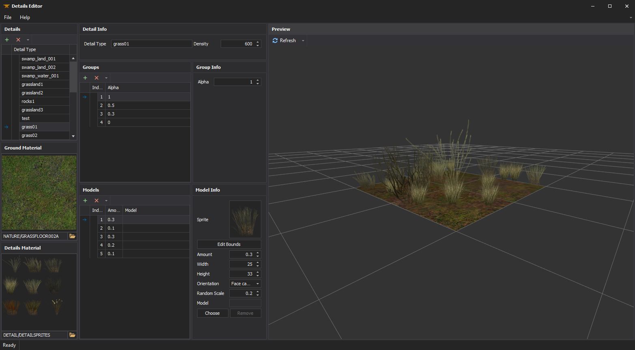Click the Choose model button
This screenshot has height=350, width=635.
pyautogui.click(x=212, y=313)
